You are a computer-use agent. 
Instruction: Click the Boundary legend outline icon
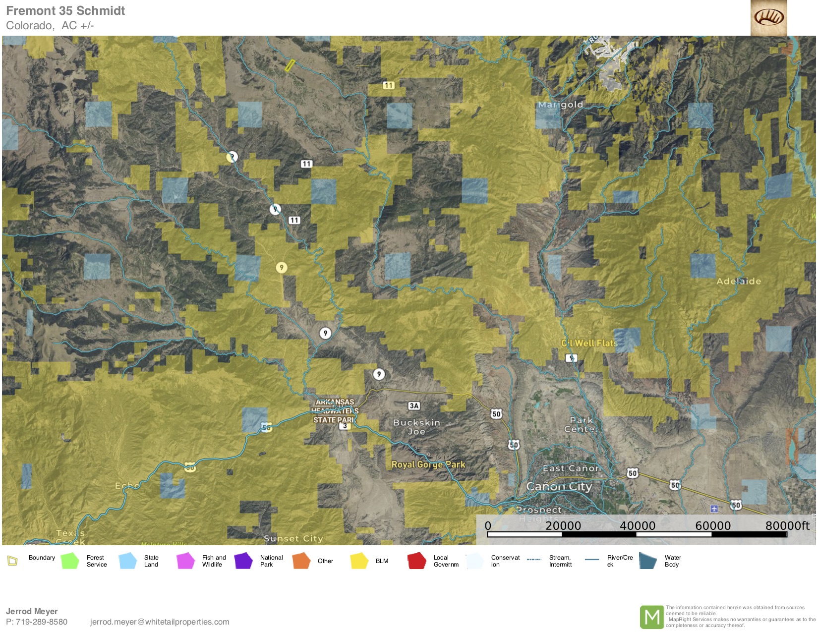(x=12, y=561)
